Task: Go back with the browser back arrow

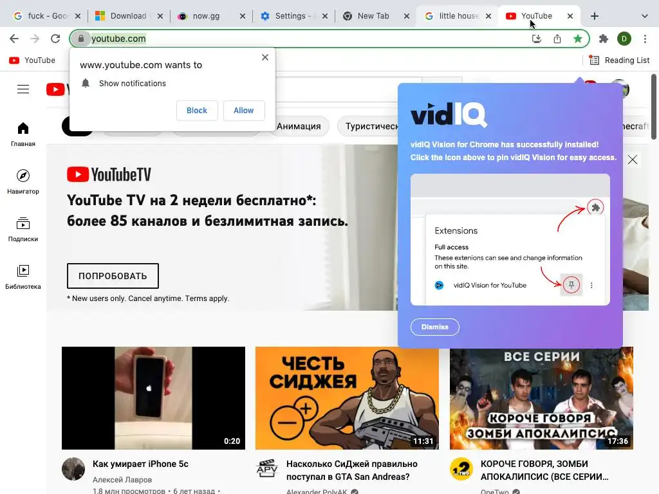Action: point(14,39)
